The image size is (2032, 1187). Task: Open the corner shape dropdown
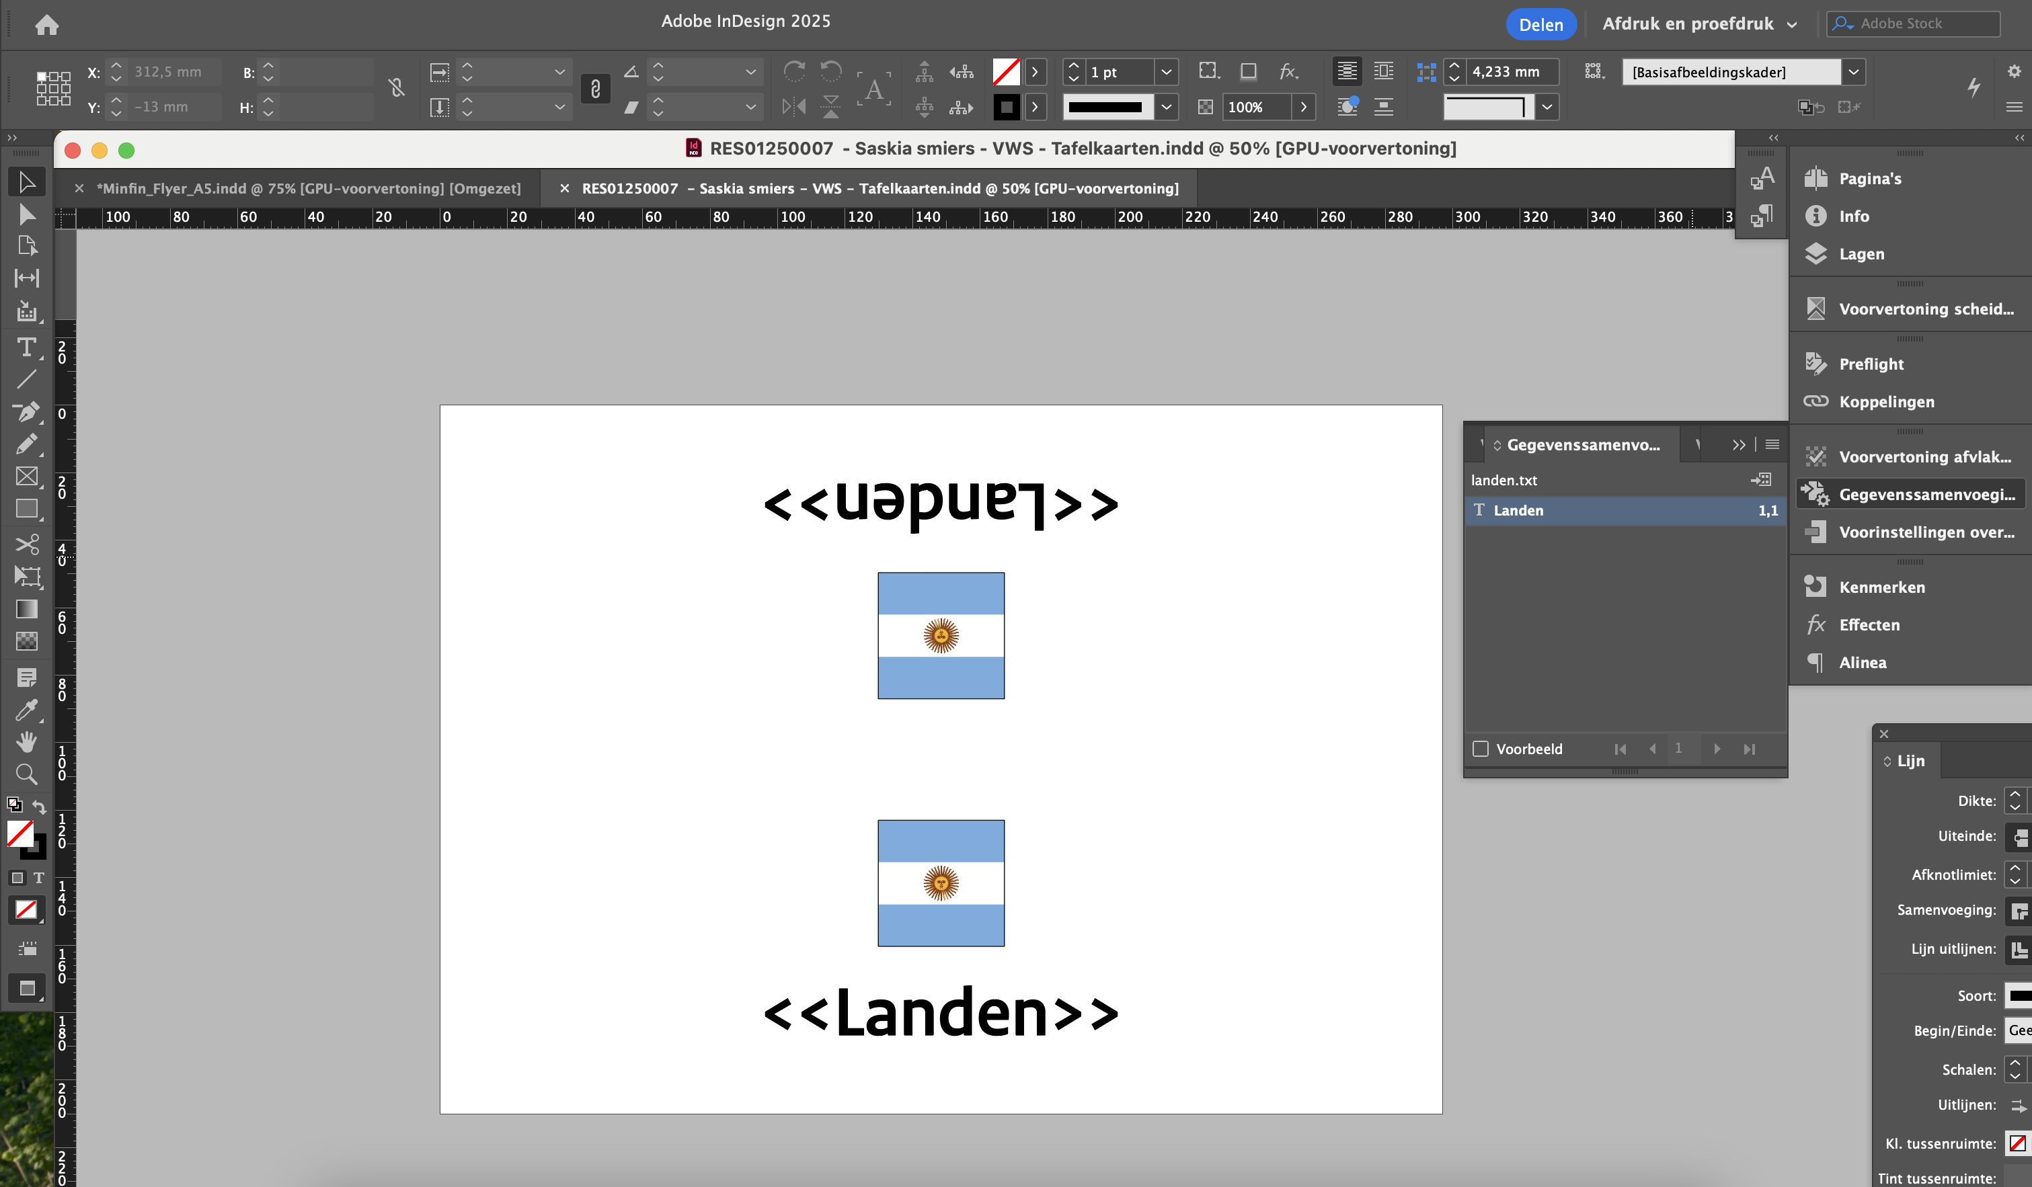tap(1546, 106)
